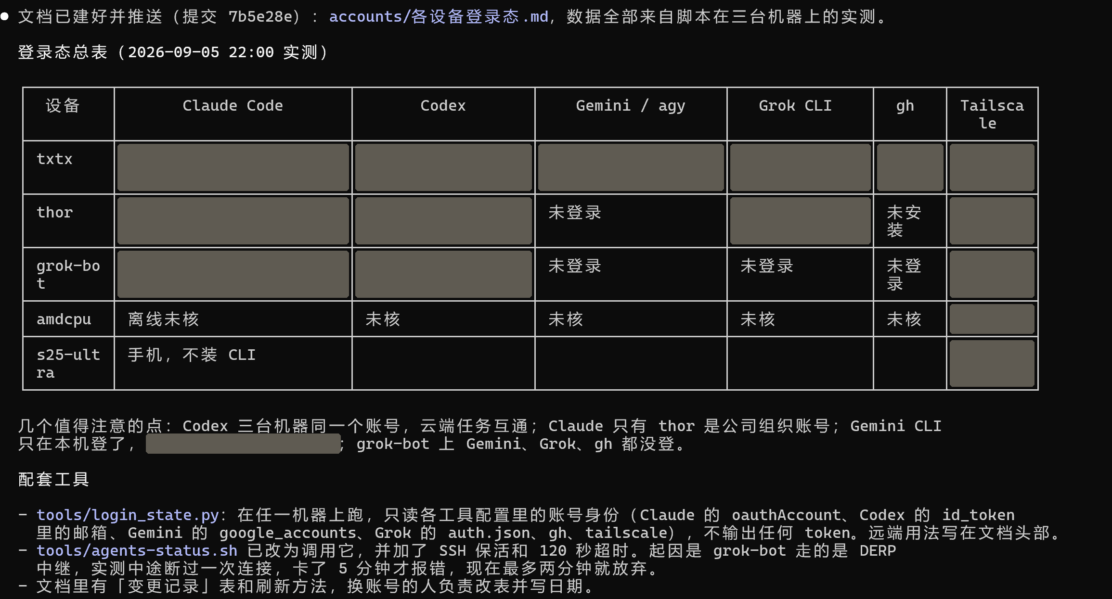The height and width of the screenshot is (599, 1112).
Task: Click the commit hash 7b5e28e
Action: point(260,17)
